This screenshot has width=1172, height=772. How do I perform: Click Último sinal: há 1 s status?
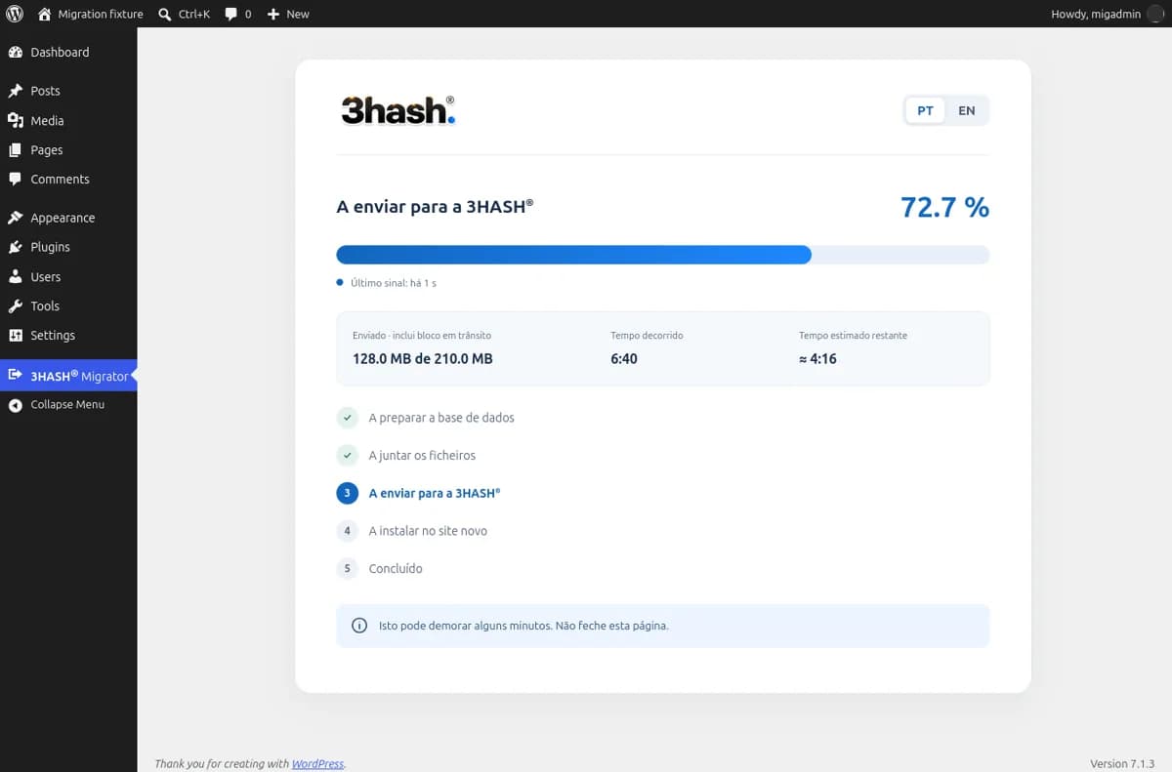coord(394,283)
